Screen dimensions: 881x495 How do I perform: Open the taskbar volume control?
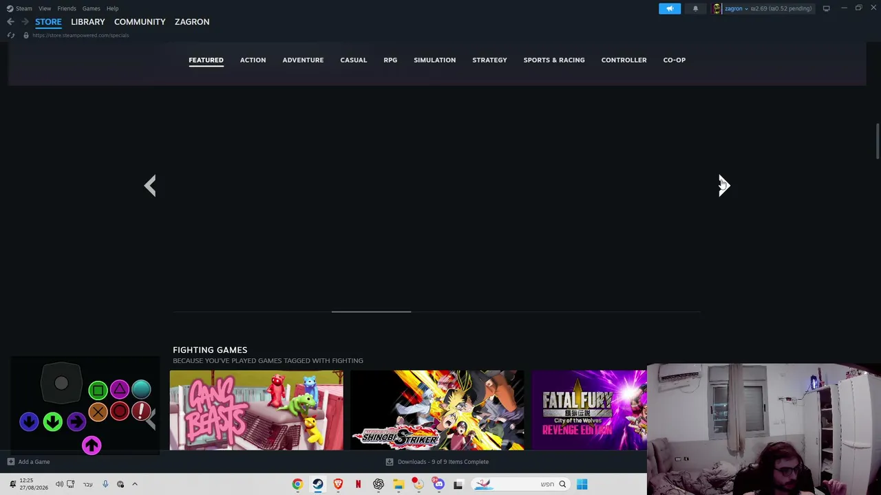tap(59, 484)
